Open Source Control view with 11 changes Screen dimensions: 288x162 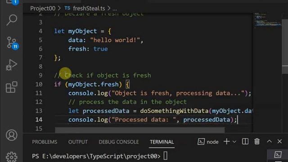pyautogui.click(x=12, y=43)
